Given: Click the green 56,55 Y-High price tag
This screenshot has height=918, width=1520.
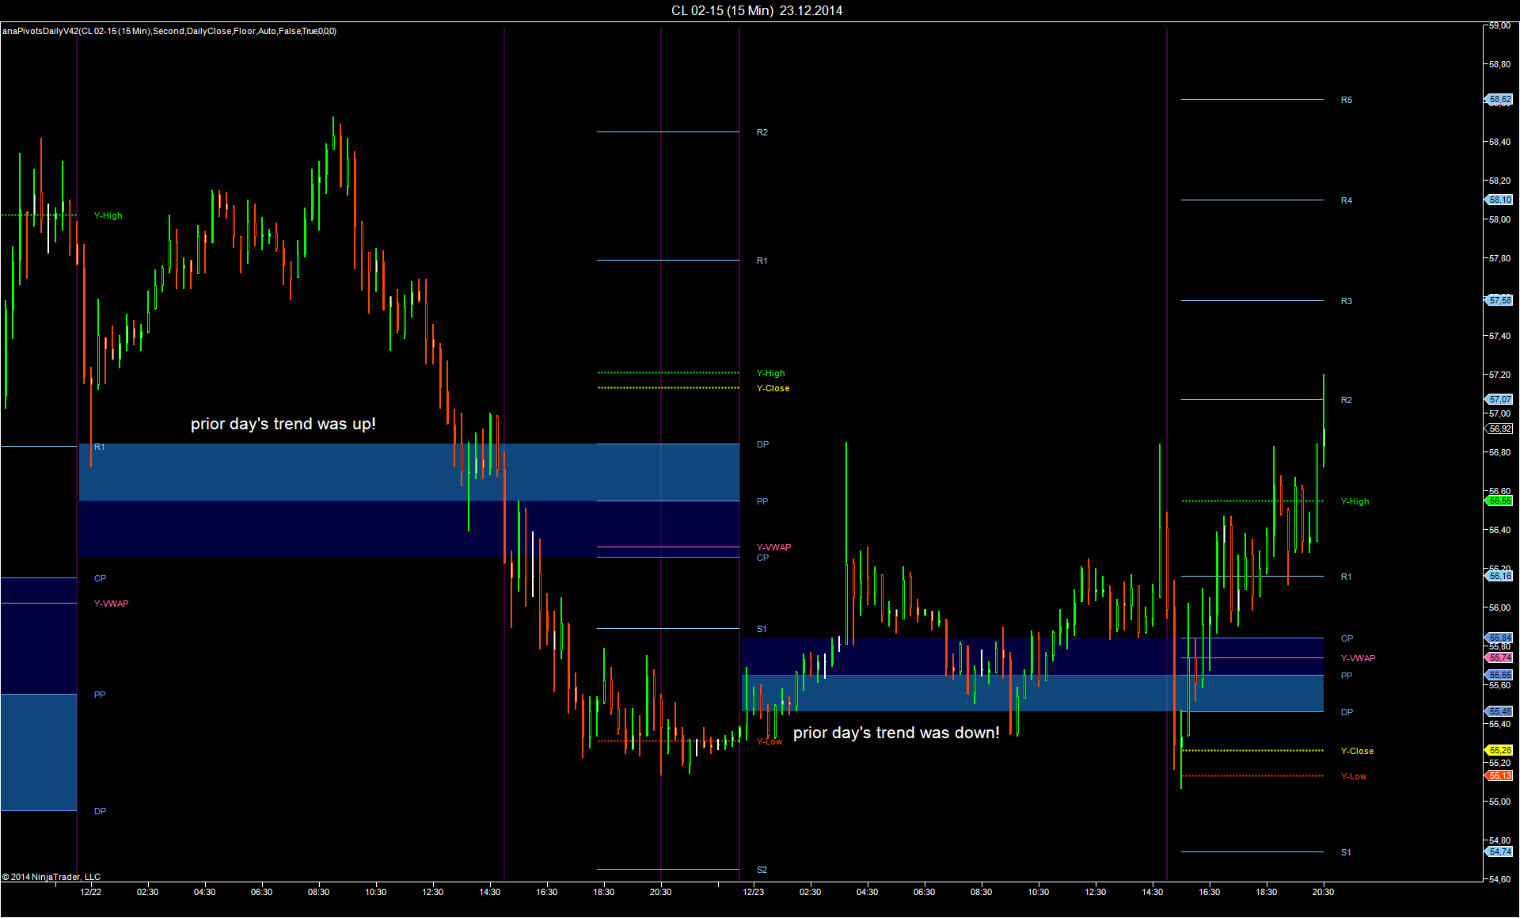Looking at the screenshot, I should click(1499, 501).
